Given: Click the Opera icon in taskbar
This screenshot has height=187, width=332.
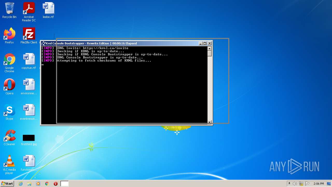Looking at the screenshot, I should 56,184.
